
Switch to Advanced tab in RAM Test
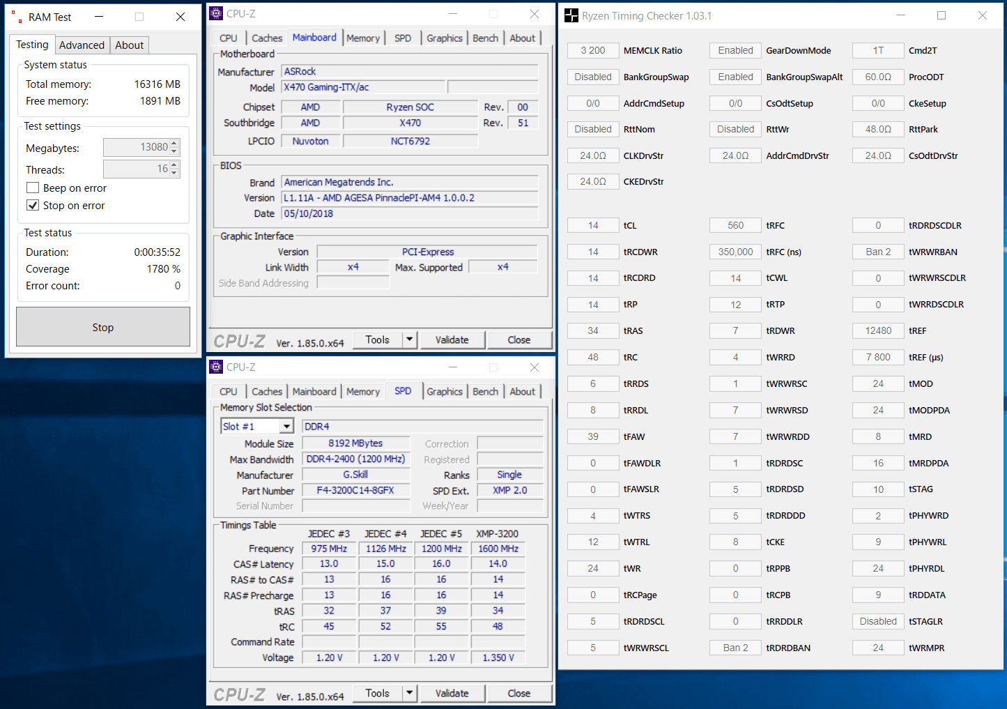82,45
